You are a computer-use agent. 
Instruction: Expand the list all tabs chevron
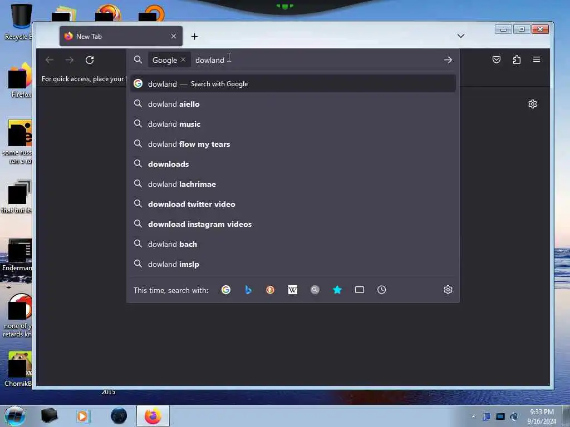click(460, 36)
